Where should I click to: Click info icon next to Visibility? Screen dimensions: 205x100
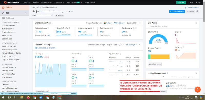(43, 54)
